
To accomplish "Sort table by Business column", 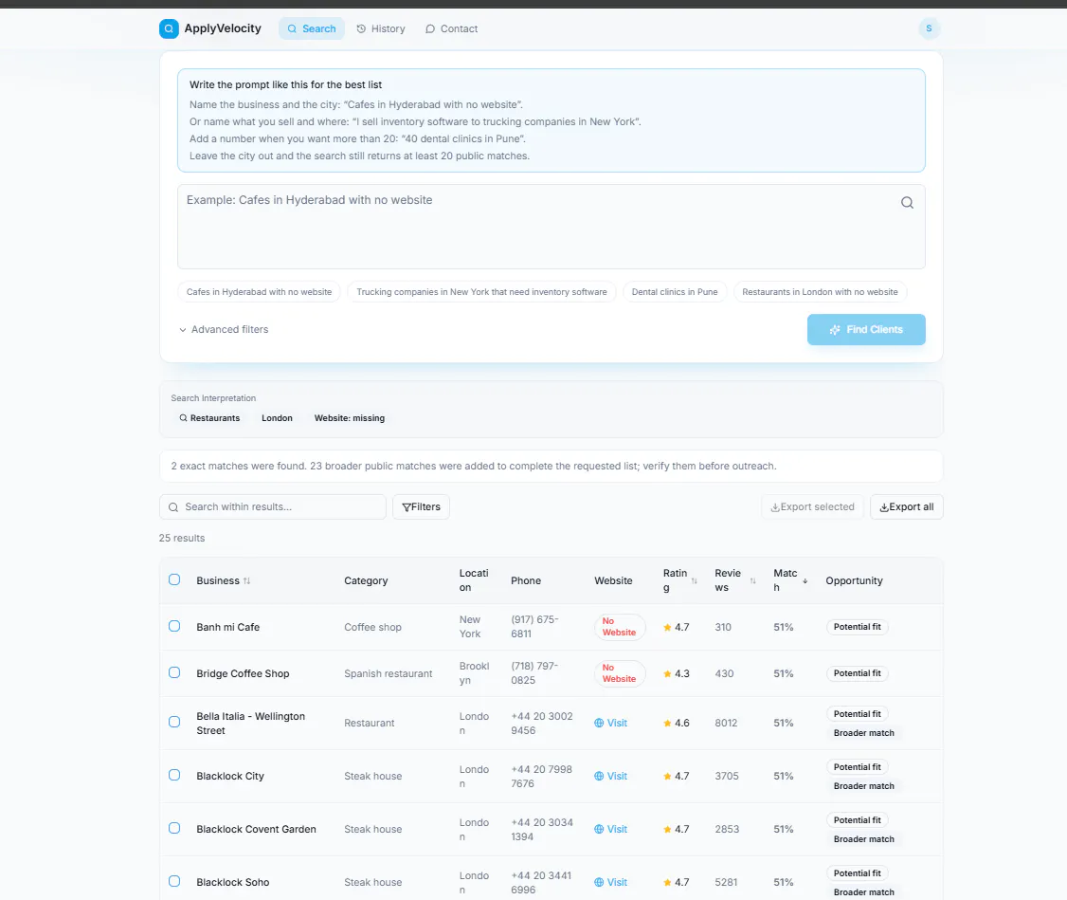I will pyautogui.click(x=224, y=580).
